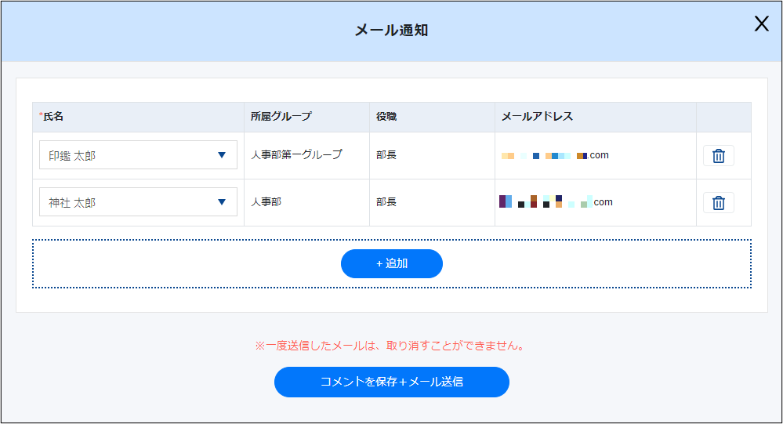The height and width of the screenshot is (424, 783).
Task: Click 部長 in the 印鑑 太郎 row
Action: pos(386,155)
